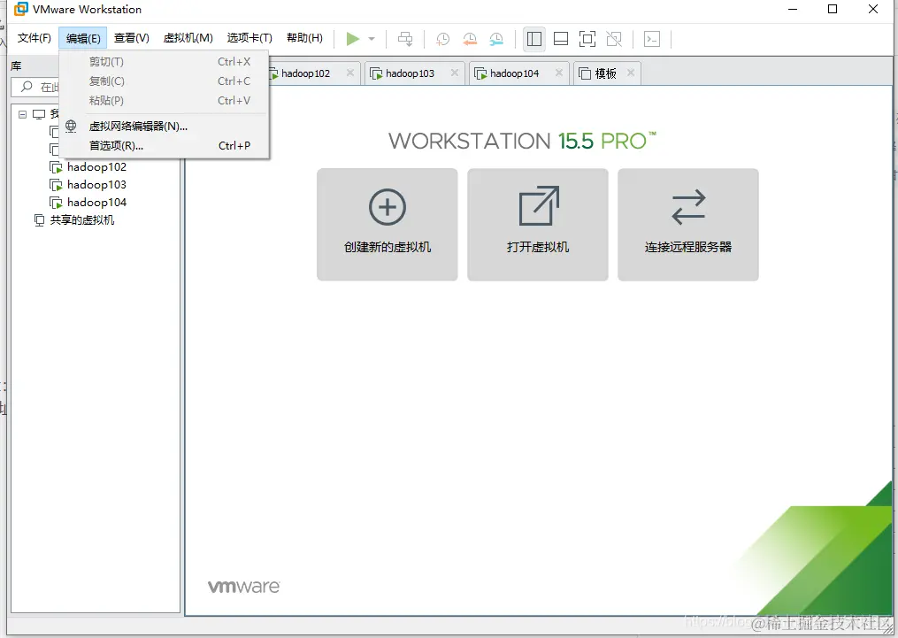The width and height of the screenshot is (898, 638).
Task: Take a snapshot using the clock-plus icon
Action: tap(442, 39)
